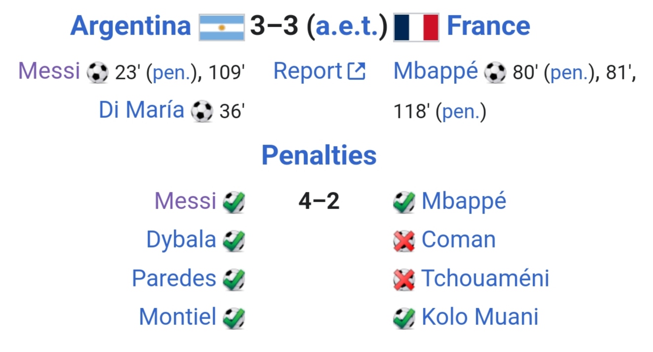Open the Kolo Muani player link

(x=480, y=317)
